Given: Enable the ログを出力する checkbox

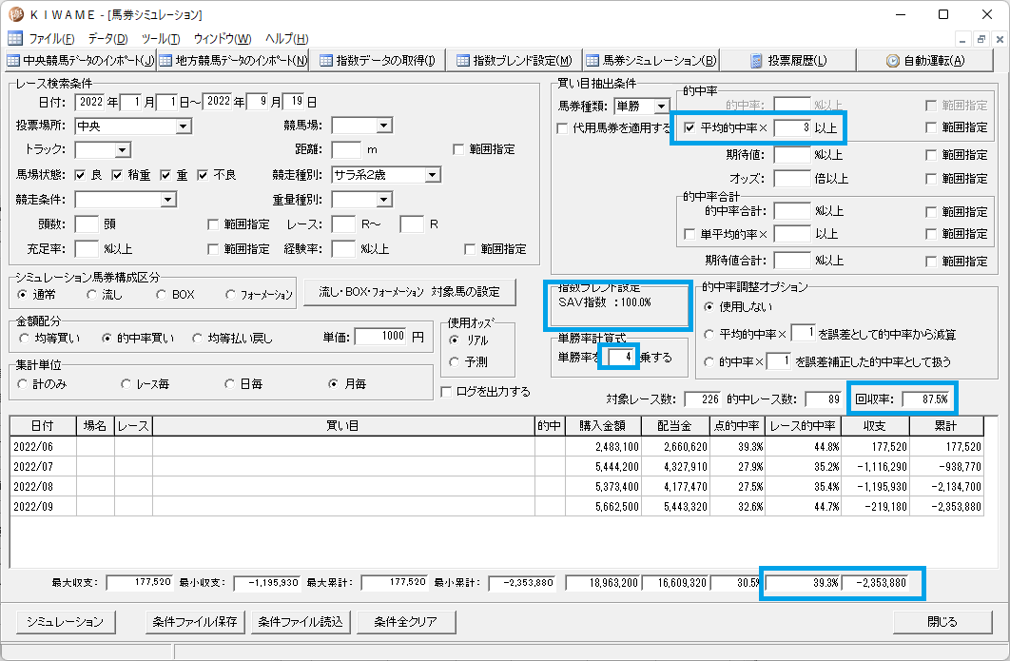Looking at the screenshot, I should click(446, 392).
